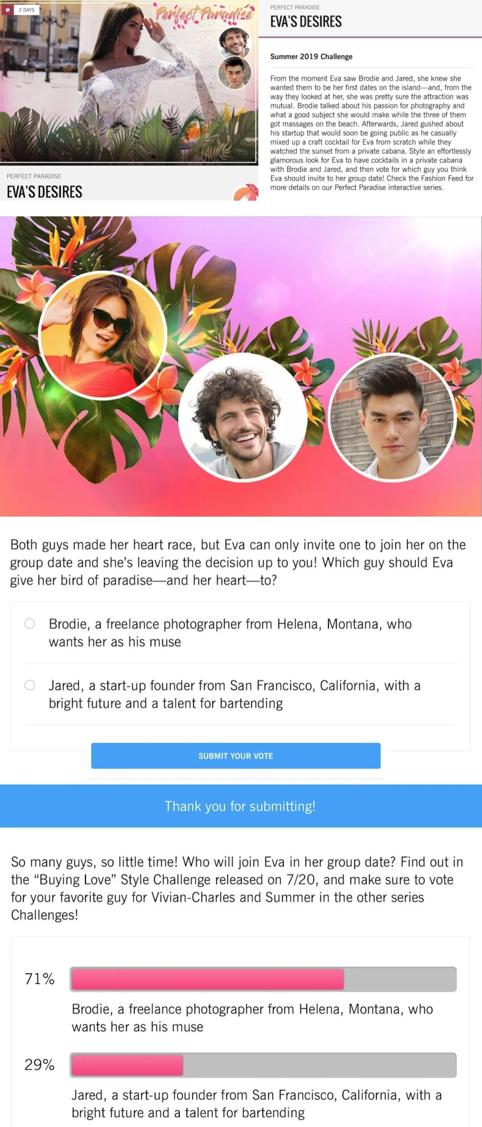Click Brodie's label text in poll results
The height and width of the screenshot is (1127, 482).
click(x=252, y=1018)
